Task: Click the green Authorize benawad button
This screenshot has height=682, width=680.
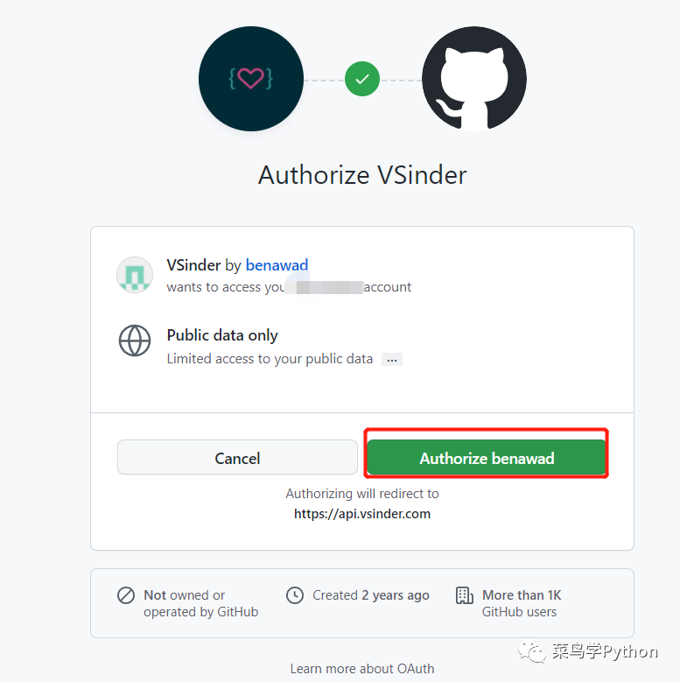Action: pos(487,457)
